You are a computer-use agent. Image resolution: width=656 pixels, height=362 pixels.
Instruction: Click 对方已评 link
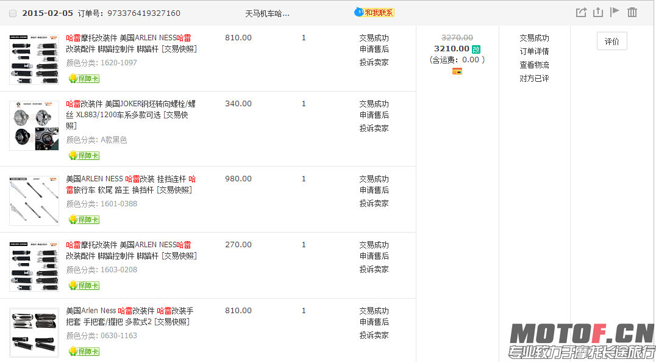534,78
